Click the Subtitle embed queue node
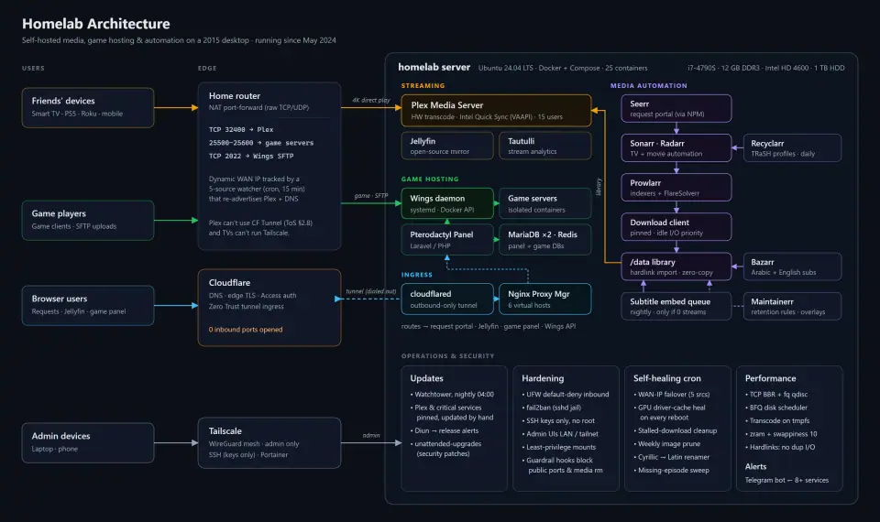Image resolution: width=880 pixels, height=522 pixels. [x=676, y=306]
